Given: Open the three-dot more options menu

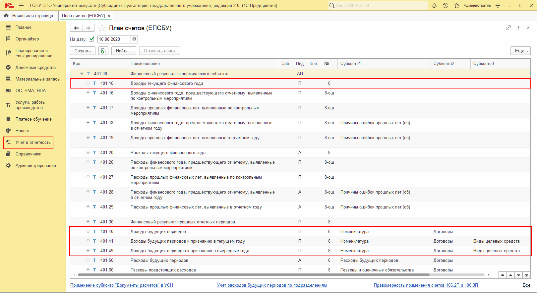Looking at the screenshot, I should tap(518, 28).
